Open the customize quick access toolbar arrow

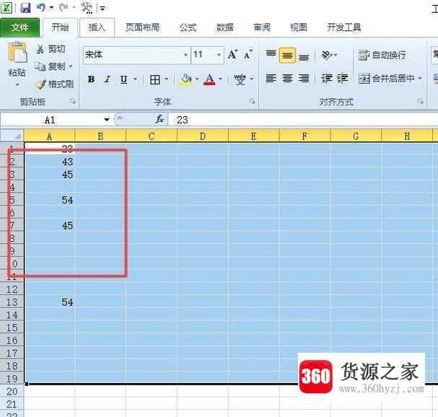coord(102,9)
